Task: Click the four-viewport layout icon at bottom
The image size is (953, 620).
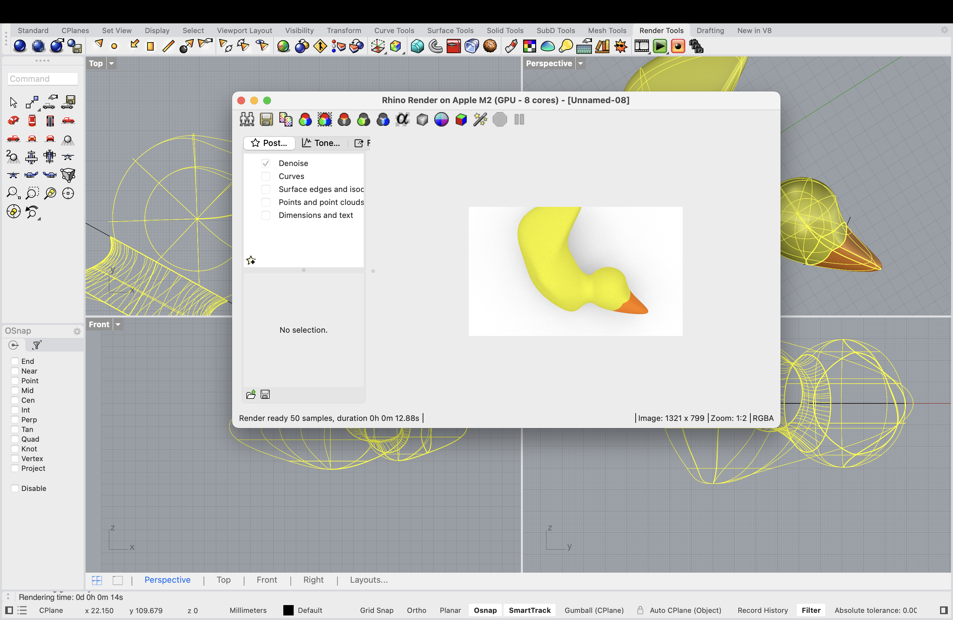Action: coord(97,580)
